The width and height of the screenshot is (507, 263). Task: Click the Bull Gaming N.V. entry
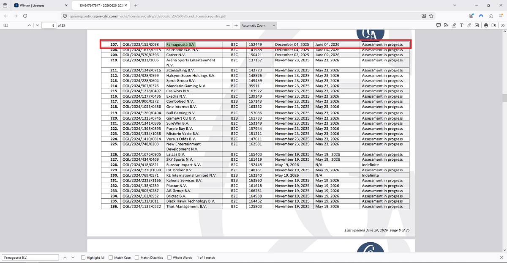click(x=181, y=113)
